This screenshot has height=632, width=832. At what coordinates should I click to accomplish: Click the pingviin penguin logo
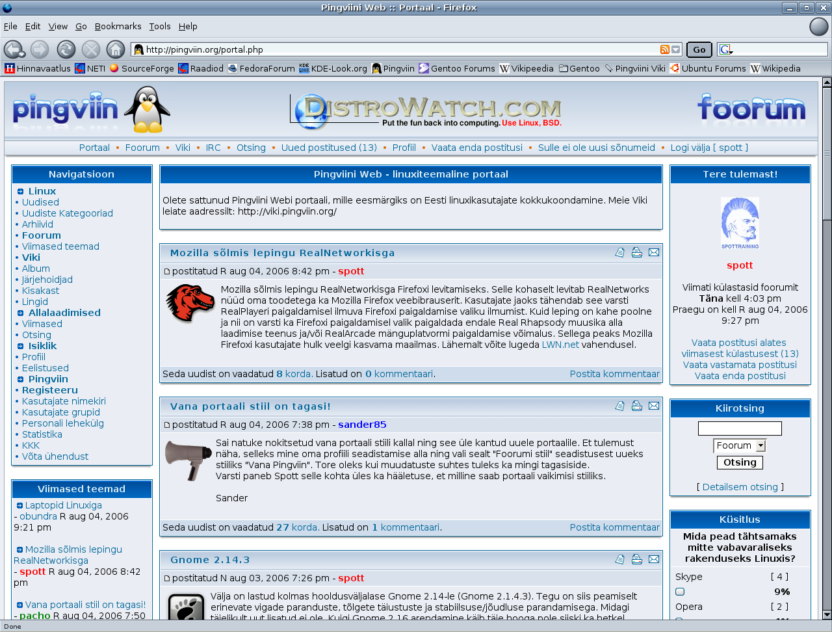coord(91,109)
